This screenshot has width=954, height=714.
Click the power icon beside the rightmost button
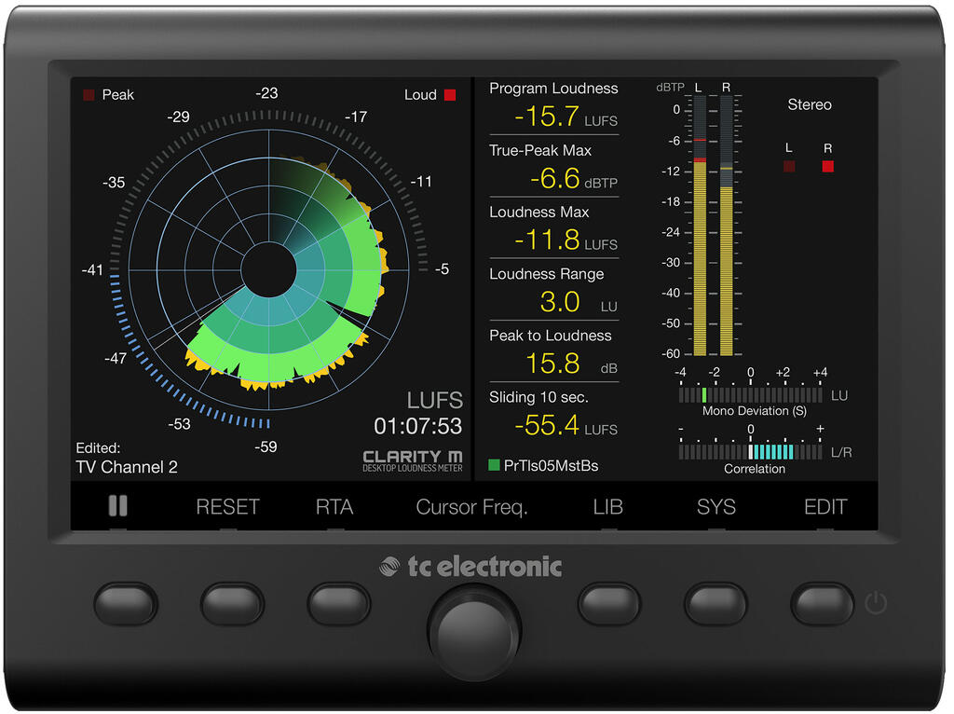875,603
